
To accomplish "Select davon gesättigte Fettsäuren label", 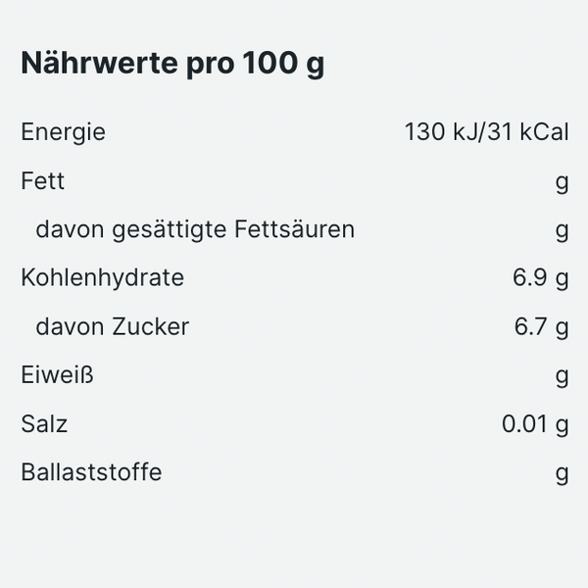I will pyautogui.click(x=195, y=230).
